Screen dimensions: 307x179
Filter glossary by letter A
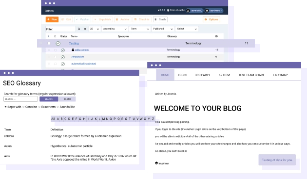pos(58,119)
